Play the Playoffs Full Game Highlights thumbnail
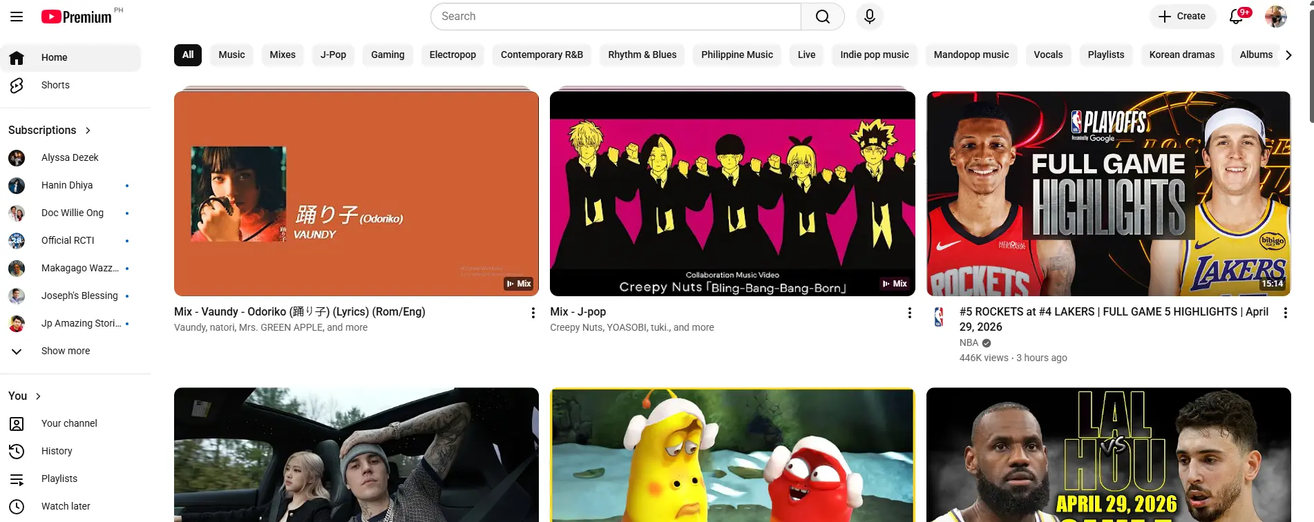1314x522 pixels. (1108, 193)
